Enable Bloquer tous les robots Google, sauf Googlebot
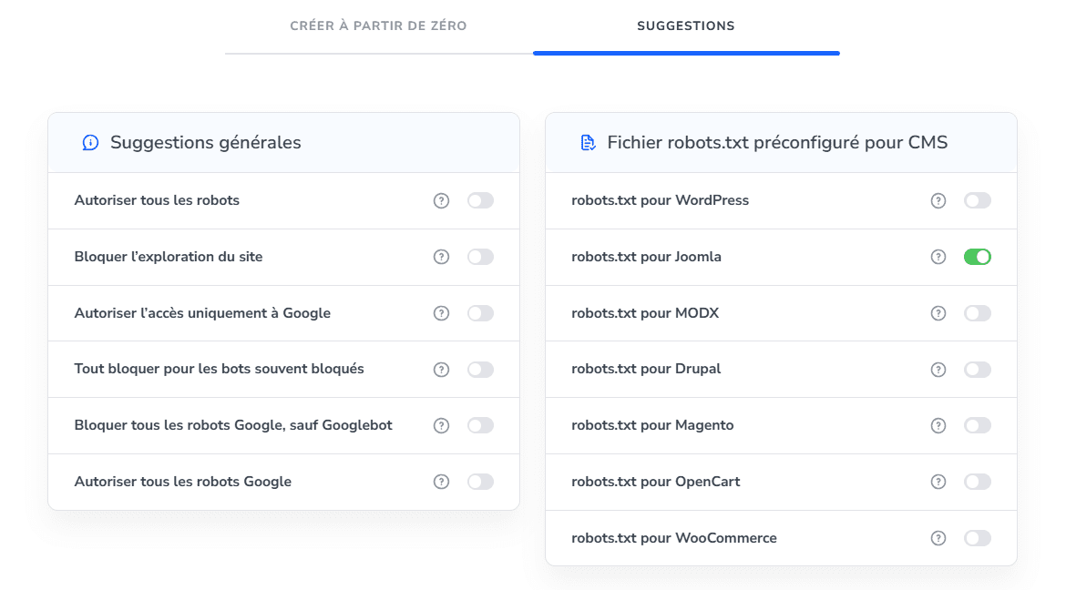 click(x=480, y=425)
